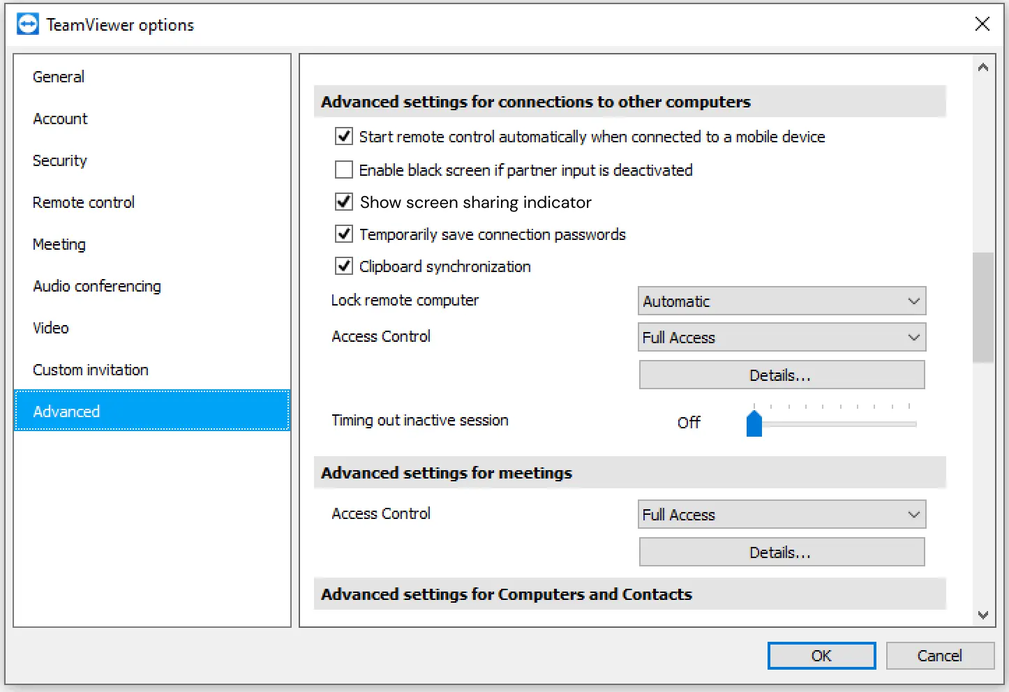Screen dimensions: 1009x692
Task: Click the Timing out inactive session slider thumb
Action: [x=754, y=423]
